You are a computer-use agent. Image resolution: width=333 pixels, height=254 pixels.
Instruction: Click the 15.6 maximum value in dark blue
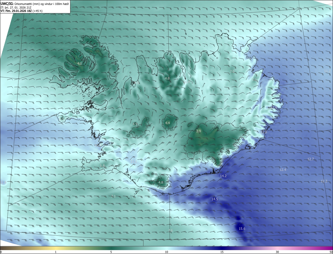(x=242, y=229)
